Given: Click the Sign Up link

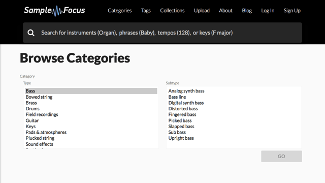Looking at the screenshot, I should [292, 11].
